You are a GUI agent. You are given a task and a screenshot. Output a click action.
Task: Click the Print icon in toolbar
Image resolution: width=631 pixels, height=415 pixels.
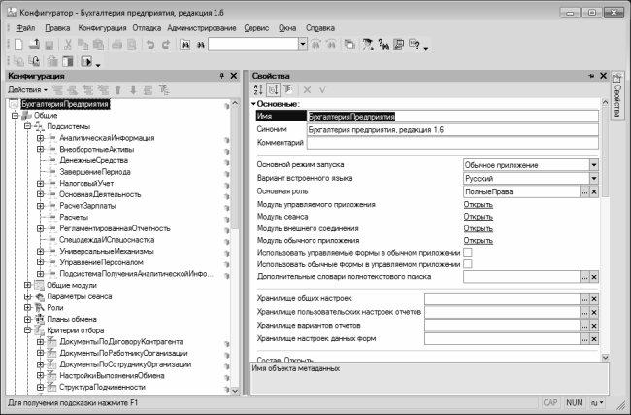(116, 45)
